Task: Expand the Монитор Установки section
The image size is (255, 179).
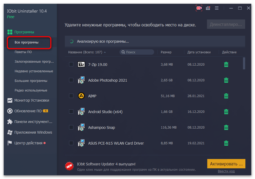Action: 31,101
